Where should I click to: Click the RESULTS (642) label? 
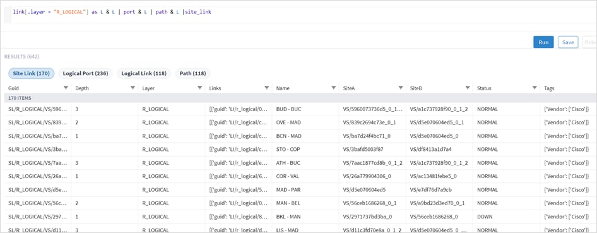coord(21,57)
